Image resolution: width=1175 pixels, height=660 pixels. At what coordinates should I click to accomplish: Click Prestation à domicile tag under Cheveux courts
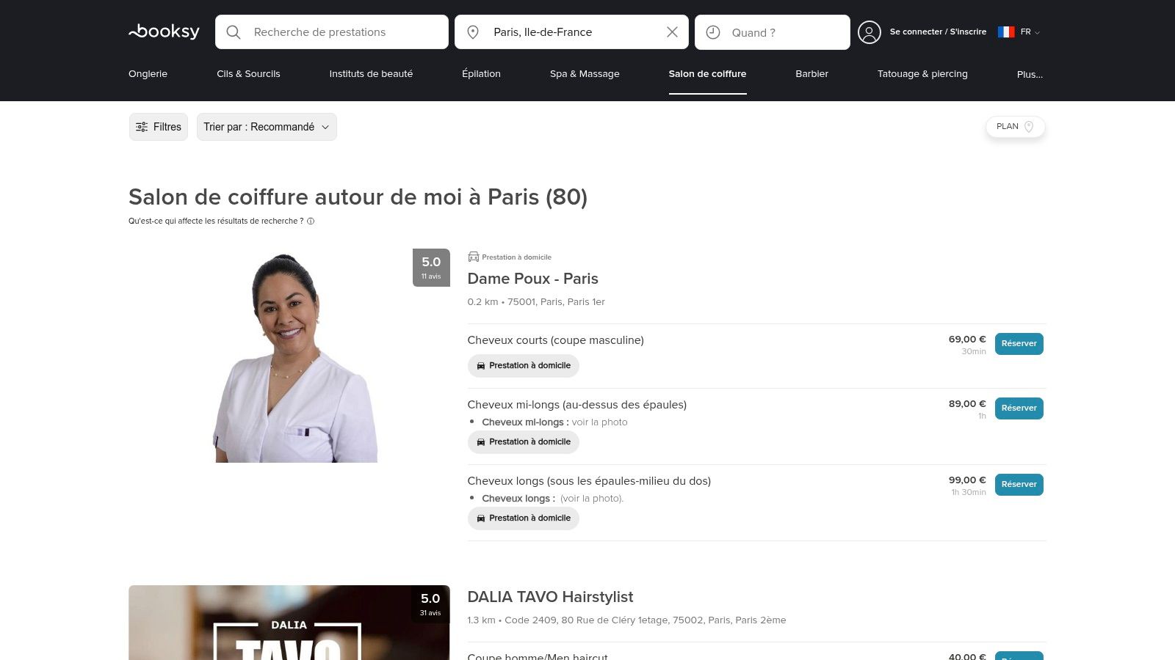coord(523,366)
